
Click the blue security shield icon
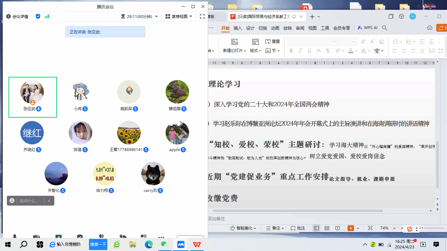tap(38, 16)
